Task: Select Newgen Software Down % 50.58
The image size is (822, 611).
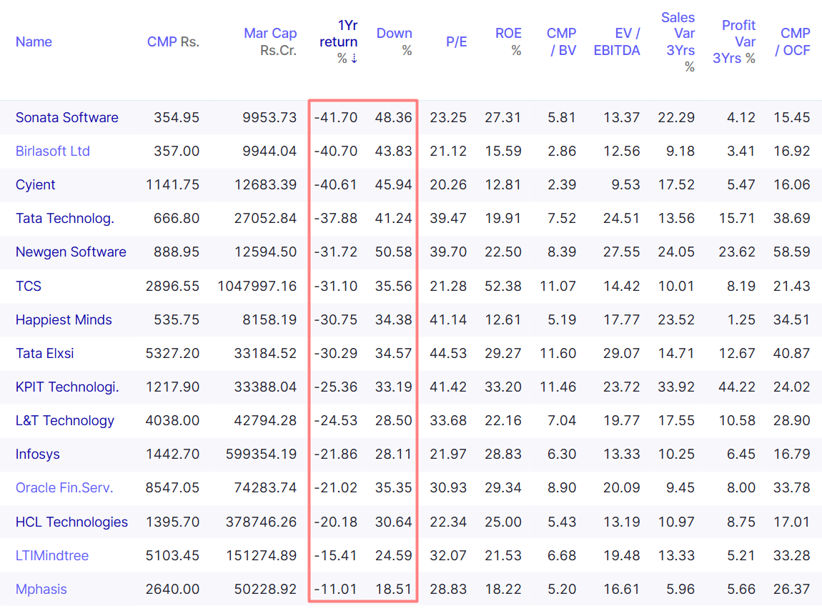Action: click(394, 252)
